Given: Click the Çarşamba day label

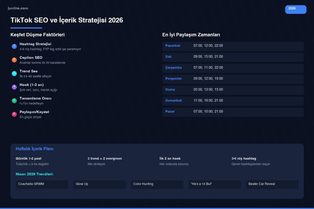Looking at the screenshot, I should 173,68.
